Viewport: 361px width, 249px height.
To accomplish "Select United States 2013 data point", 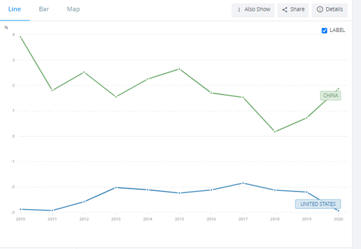I will point(116,188).
